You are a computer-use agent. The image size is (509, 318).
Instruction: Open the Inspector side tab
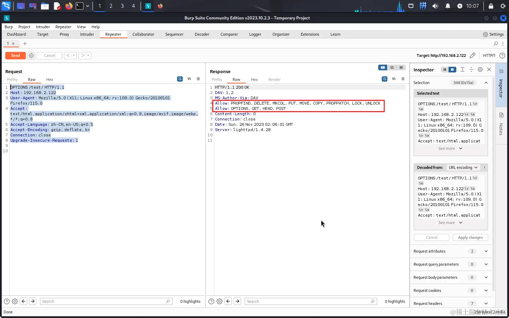[501, 84]
